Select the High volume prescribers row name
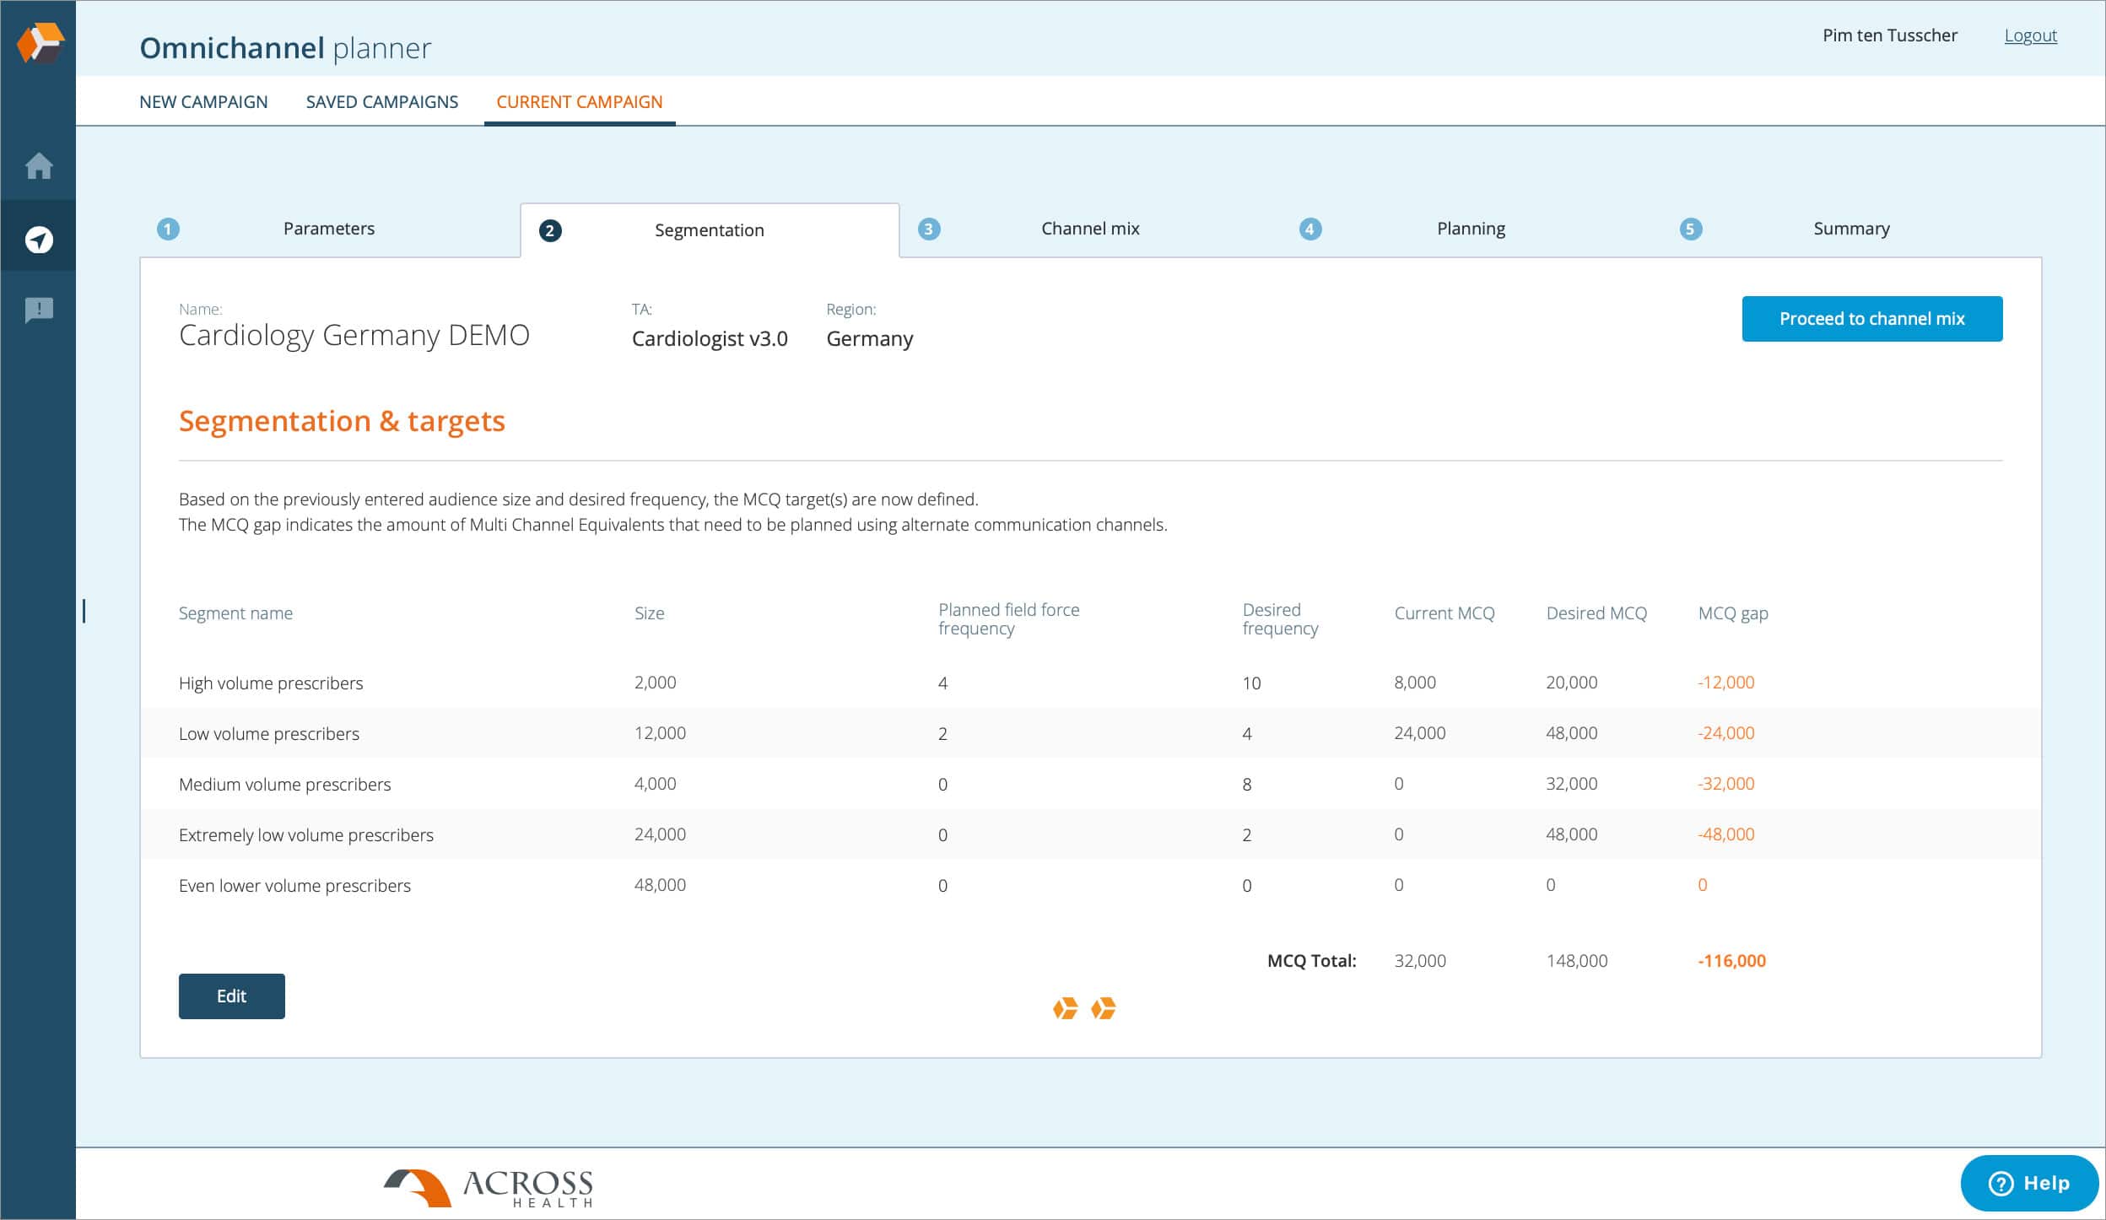Viewport: 2106px width, 1220px height. click(271, 683)
